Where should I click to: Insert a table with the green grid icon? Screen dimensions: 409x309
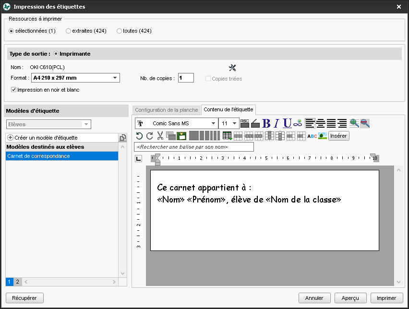click(x=227, y=136)
